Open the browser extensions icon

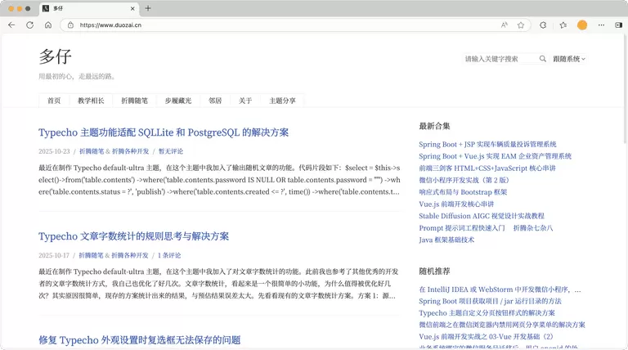point(543,25)
